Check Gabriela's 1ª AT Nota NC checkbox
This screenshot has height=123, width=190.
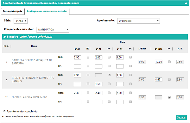pyautogui.click(x=88, y=57)
